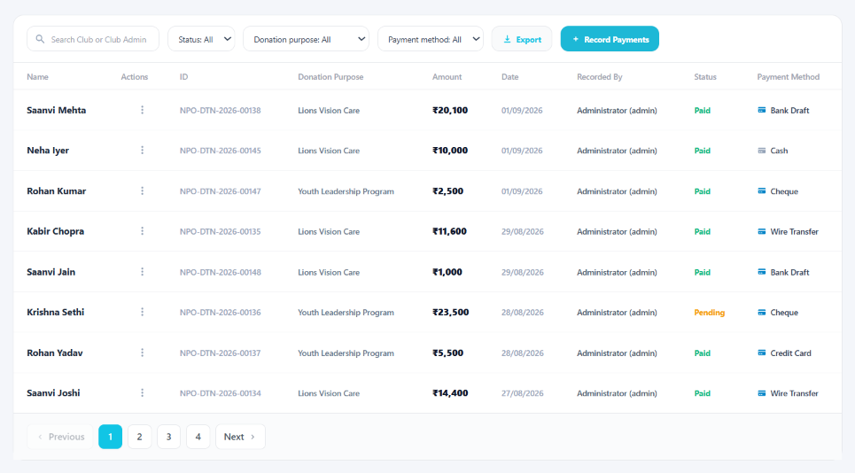
Task: Click Paid status for Rohan Yadav
Action: point(703,353)
